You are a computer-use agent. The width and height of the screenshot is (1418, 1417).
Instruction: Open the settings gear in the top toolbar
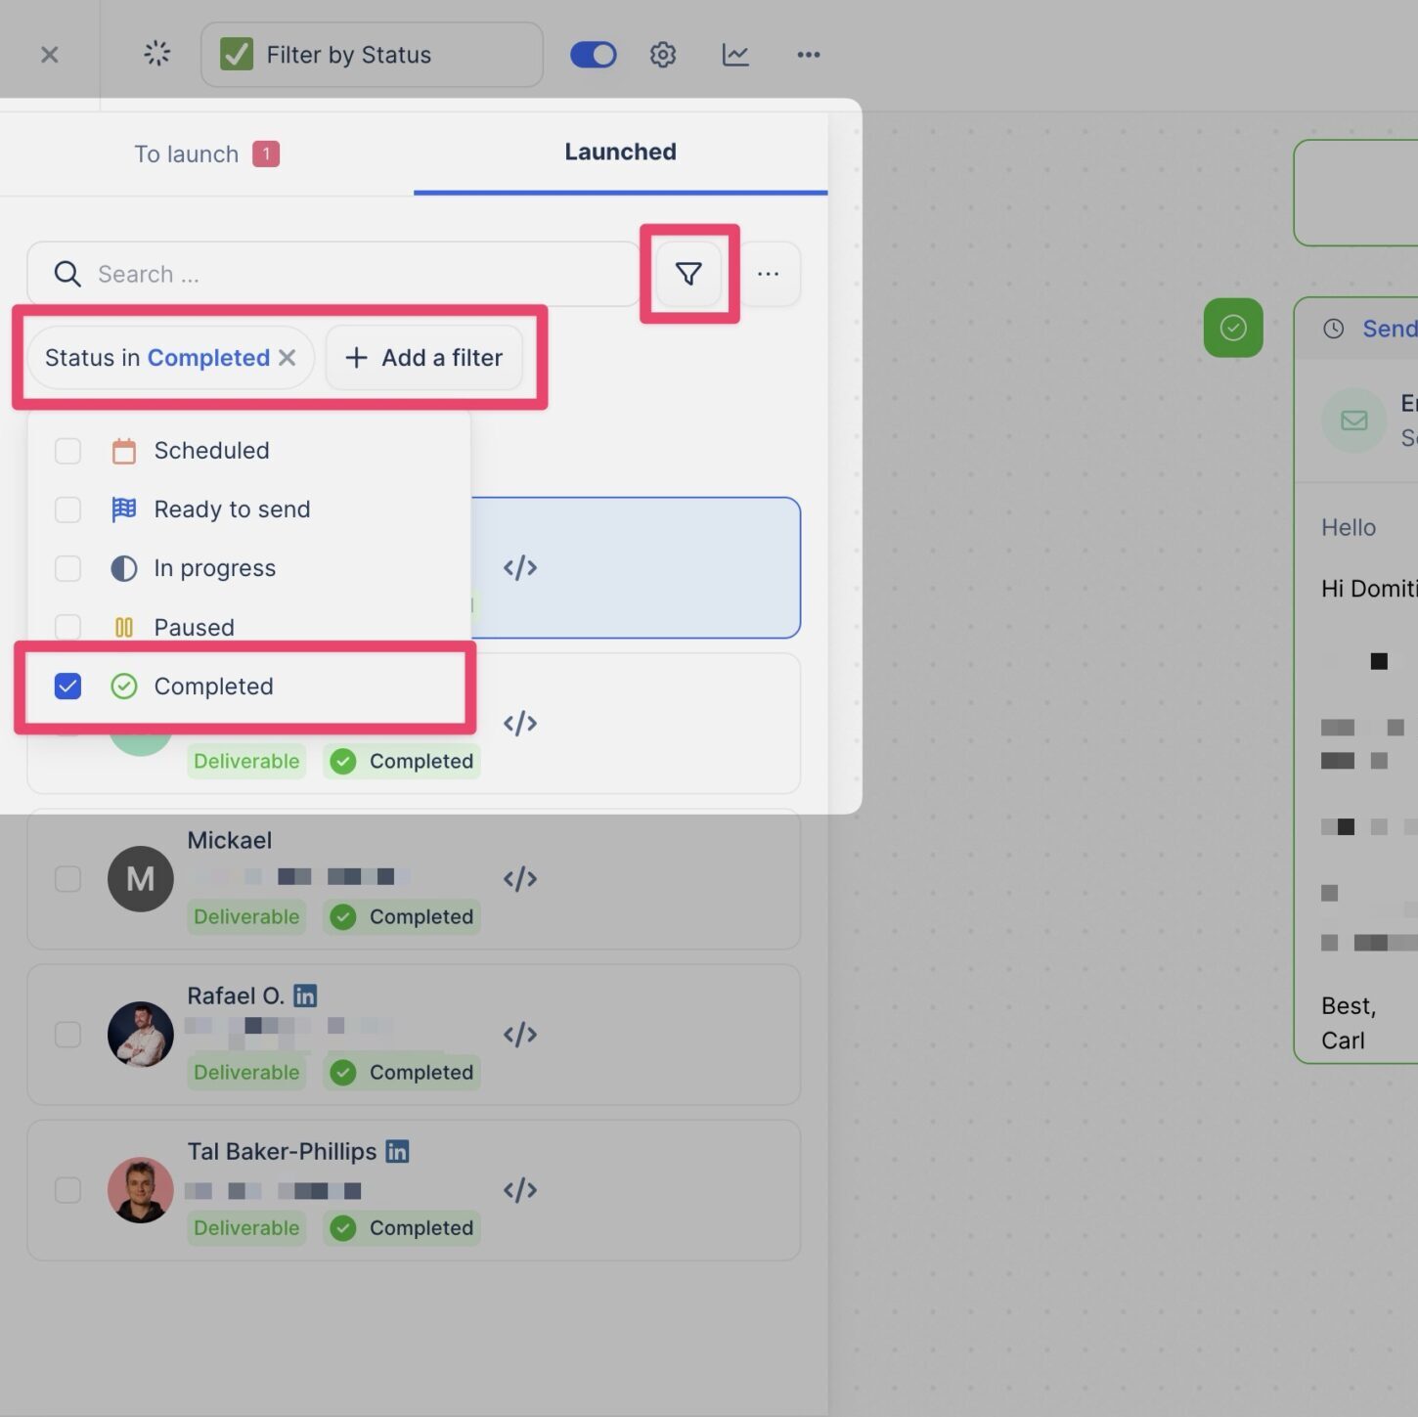tap(662, 54)
